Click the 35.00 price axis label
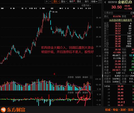 98,18
